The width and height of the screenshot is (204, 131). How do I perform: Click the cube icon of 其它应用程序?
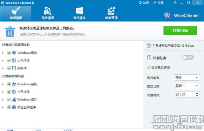pos(14,107)
